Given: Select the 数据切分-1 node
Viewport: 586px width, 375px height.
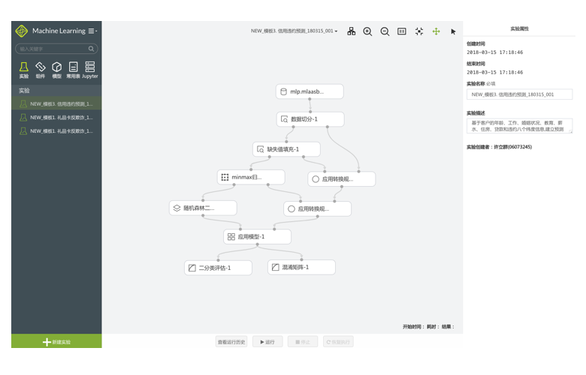Looking at the screenshot, I should pyautogui.click(x=310, y=119).
